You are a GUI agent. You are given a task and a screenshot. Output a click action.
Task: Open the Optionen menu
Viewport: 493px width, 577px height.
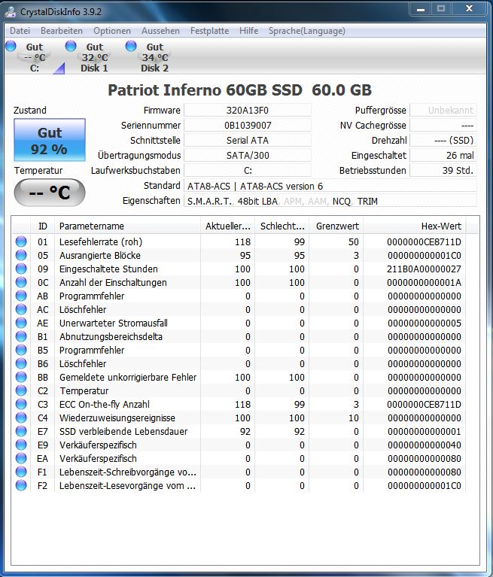(x=112, y=31)
